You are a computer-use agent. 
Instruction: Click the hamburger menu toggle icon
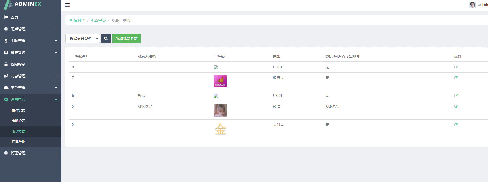pyautogui.click(x=67, y=5)
